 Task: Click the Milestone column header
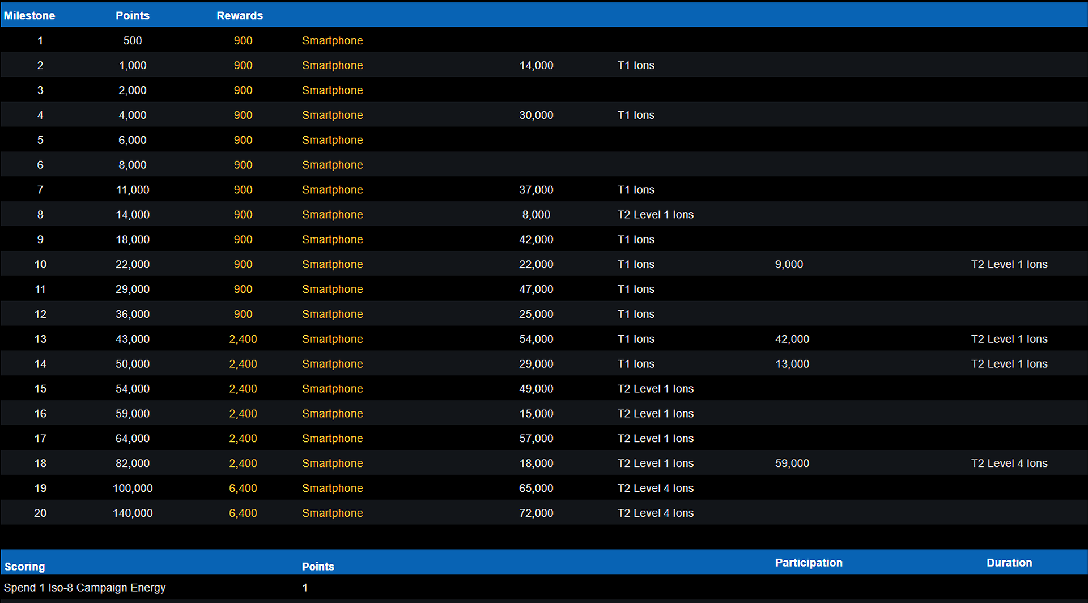pyautogui.click(x=29, y=16)
